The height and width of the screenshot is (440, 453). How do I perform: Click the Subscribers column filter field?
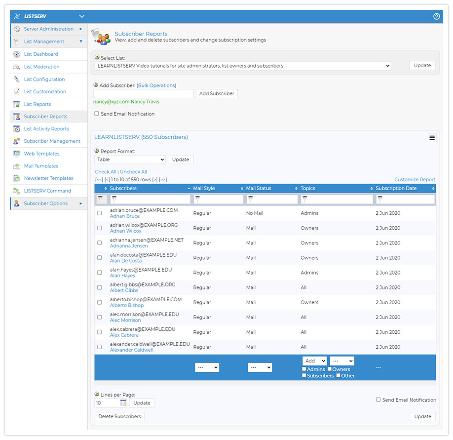point(150,199)
